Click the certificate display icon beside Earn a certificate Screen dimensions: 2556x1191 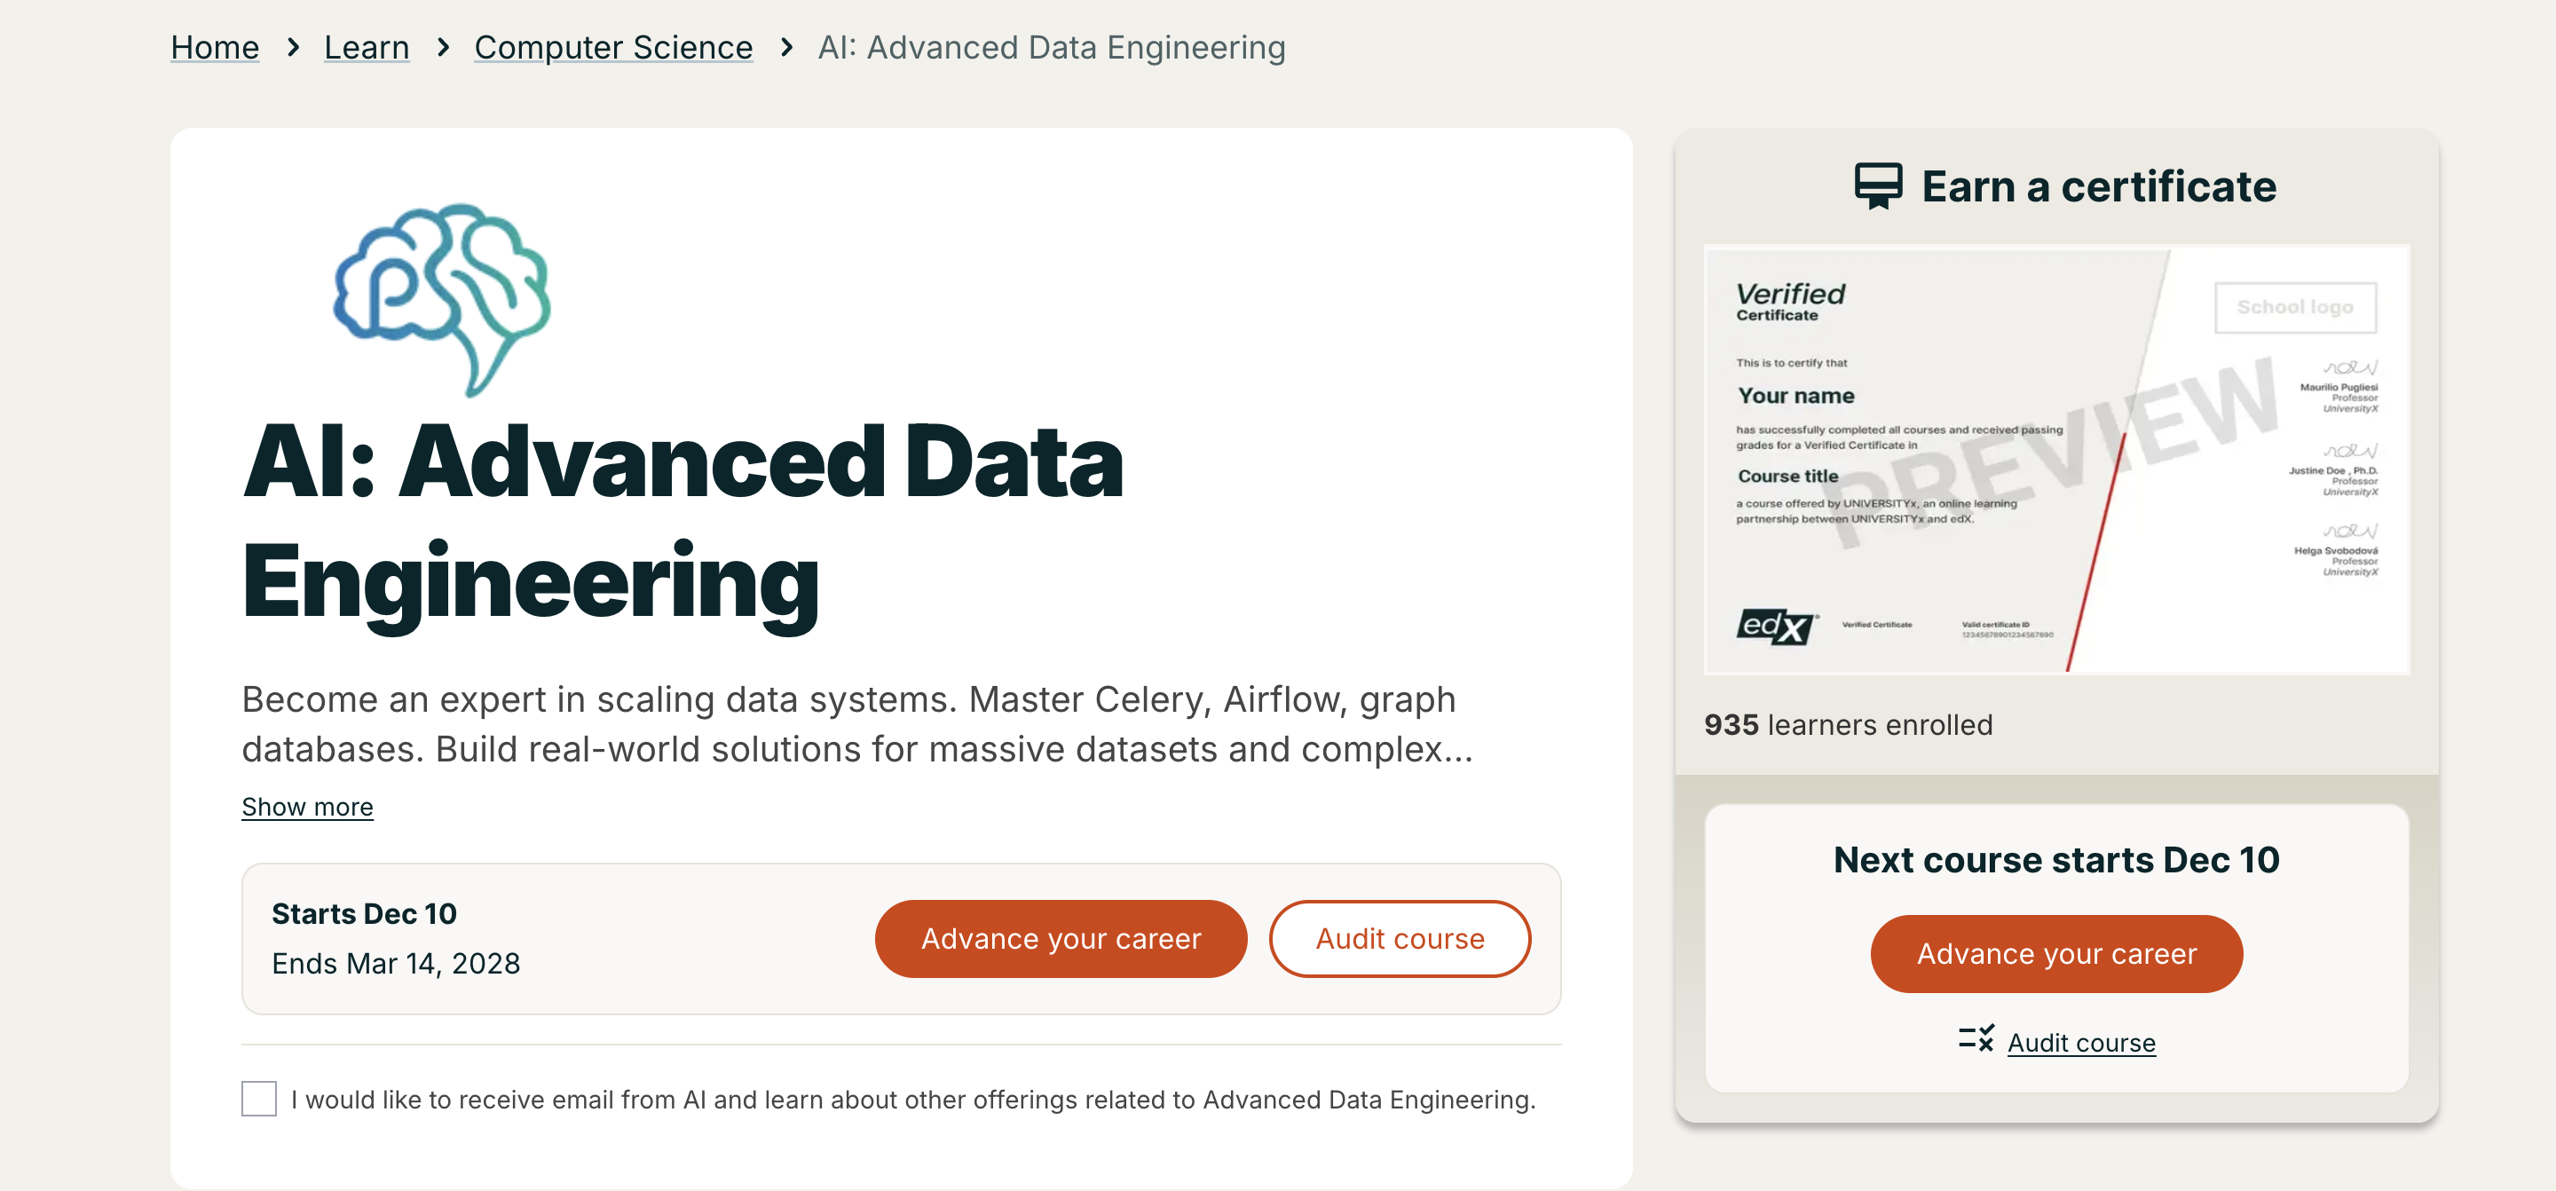coord(1878,185)
